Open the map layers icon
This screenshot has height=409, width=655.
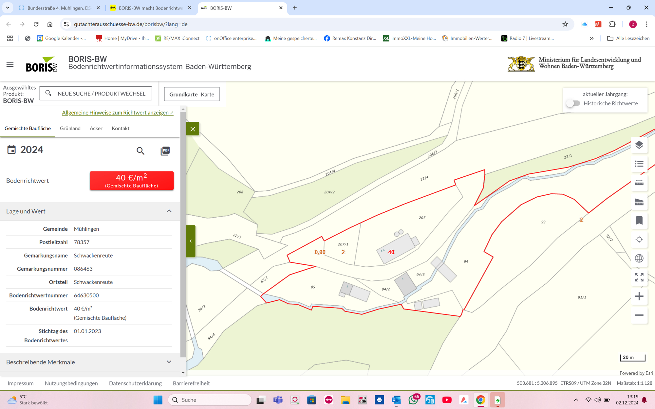pyautogui.click(x=639, y=145)
